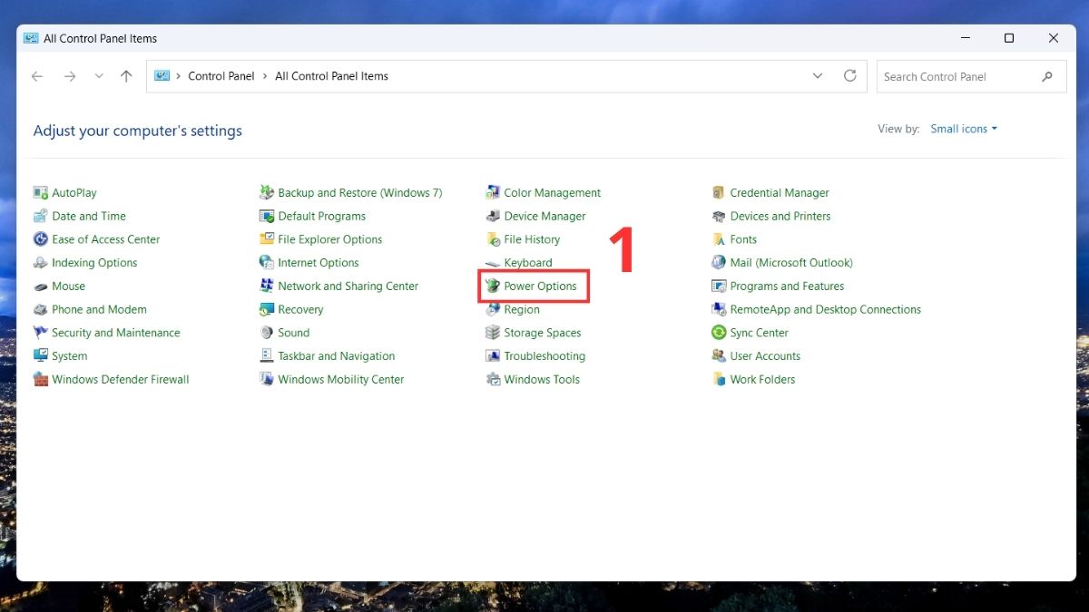
Task: Open the Programs and Features link
Action: pos(787,287)
